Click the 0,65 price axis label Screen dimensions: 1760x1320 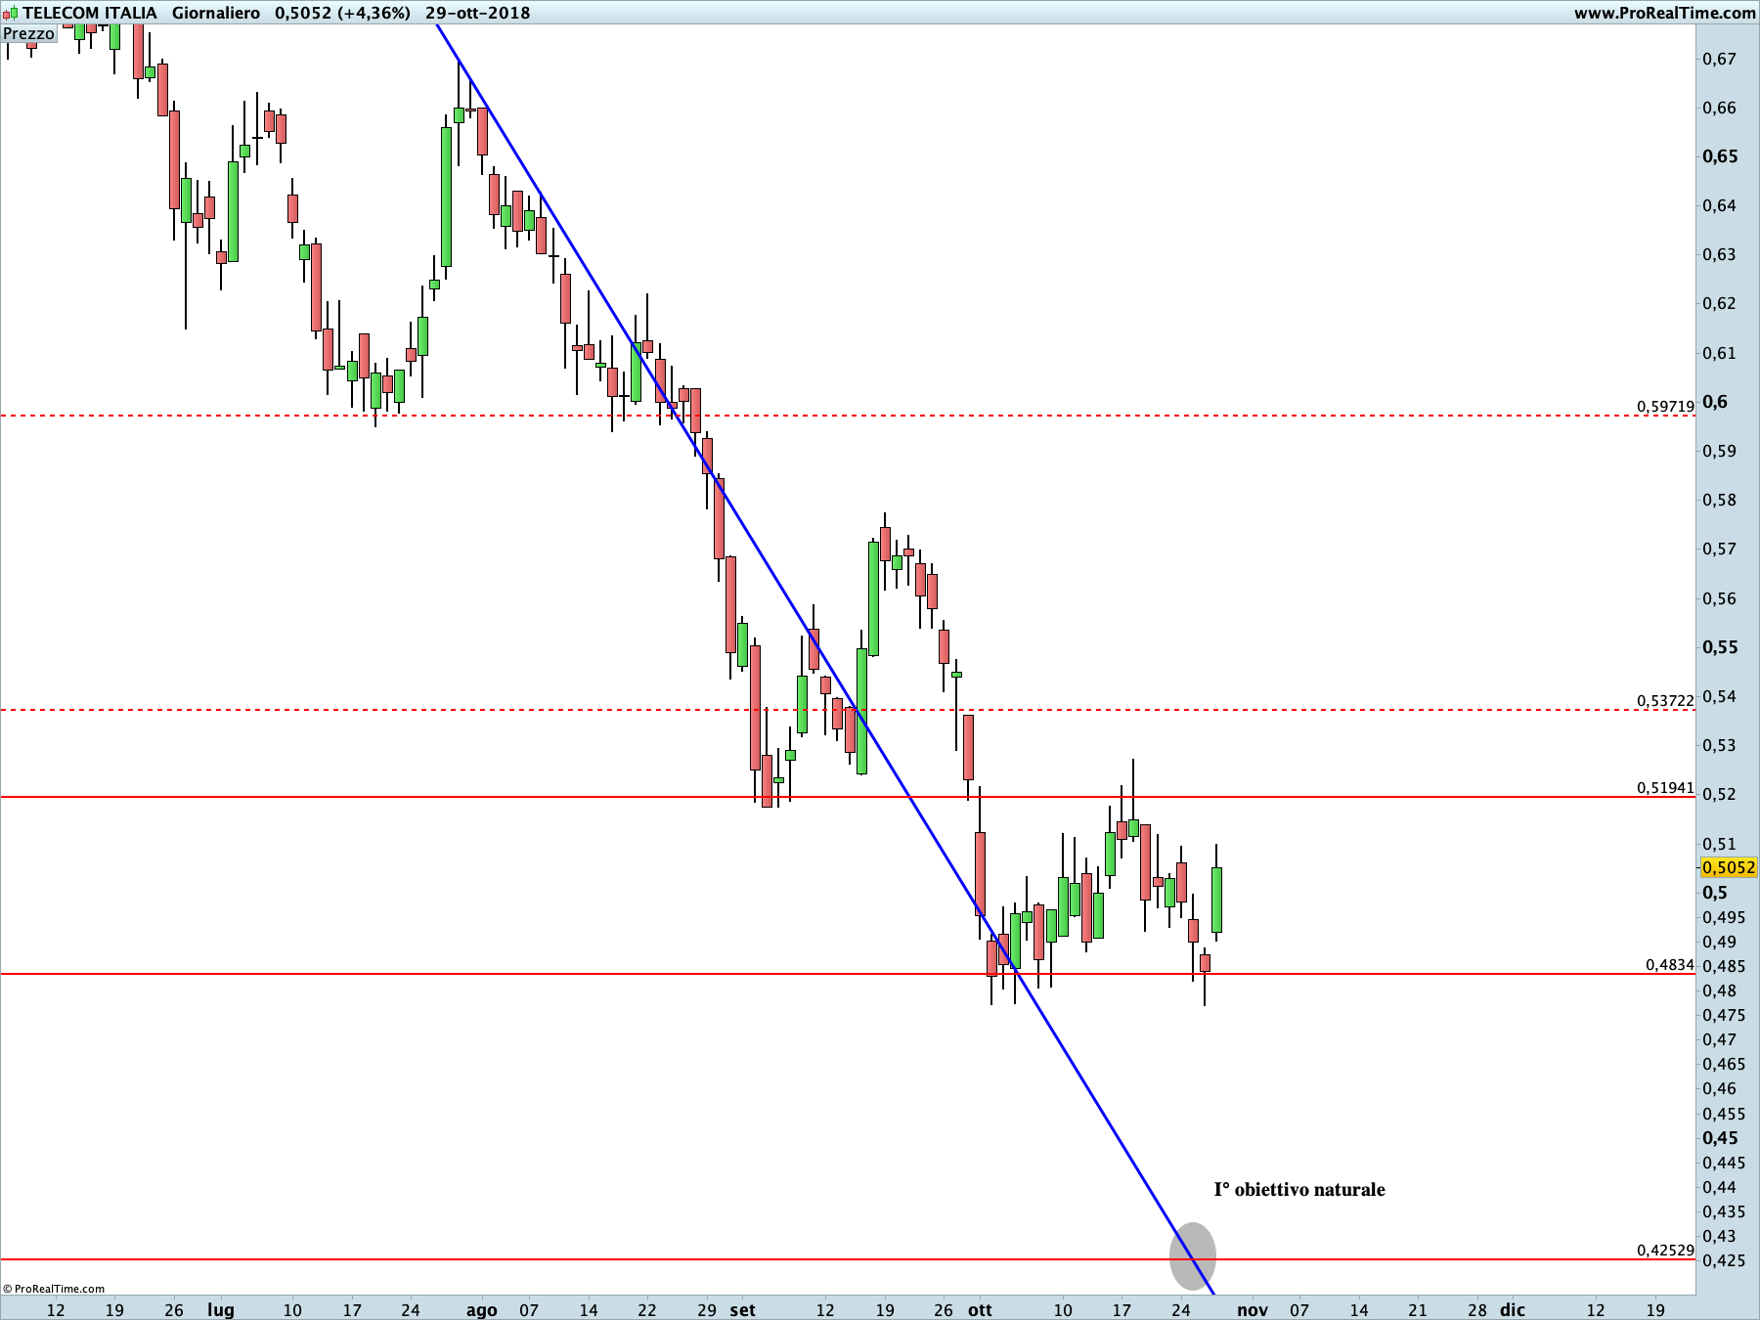(1720, 156)
